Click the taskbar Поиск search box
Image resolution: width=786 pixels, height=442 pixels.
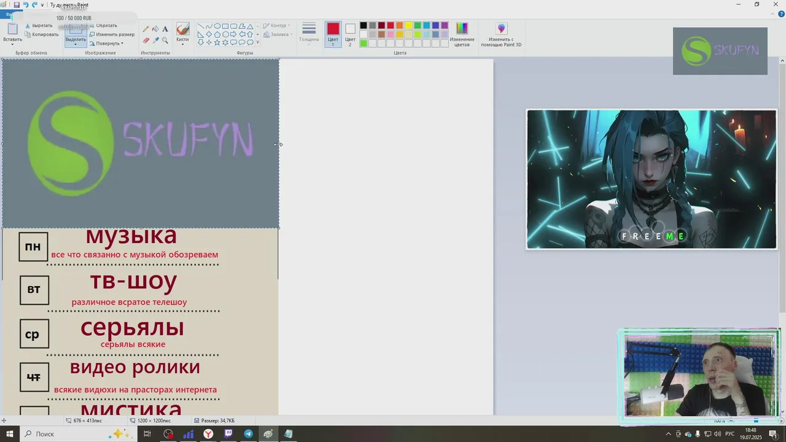pos(77,434)
